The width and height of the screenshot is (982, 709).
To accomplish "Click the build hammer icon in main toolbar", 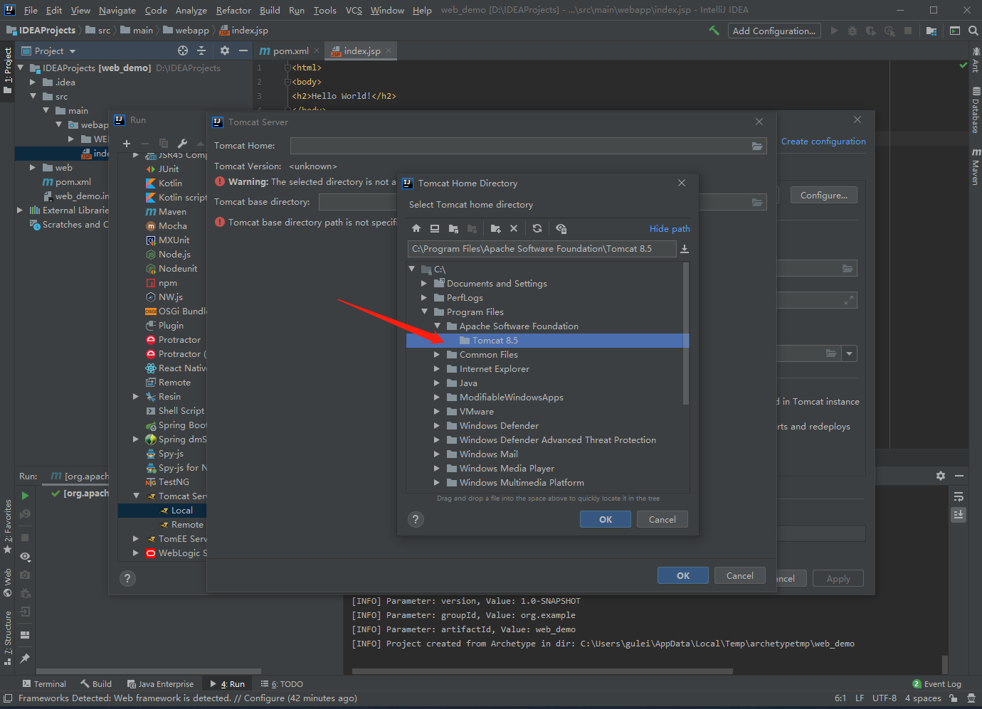I will click(714, 31).
